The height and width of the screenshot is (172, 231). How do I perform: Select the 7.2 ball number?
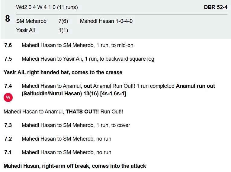click(8, 139)
